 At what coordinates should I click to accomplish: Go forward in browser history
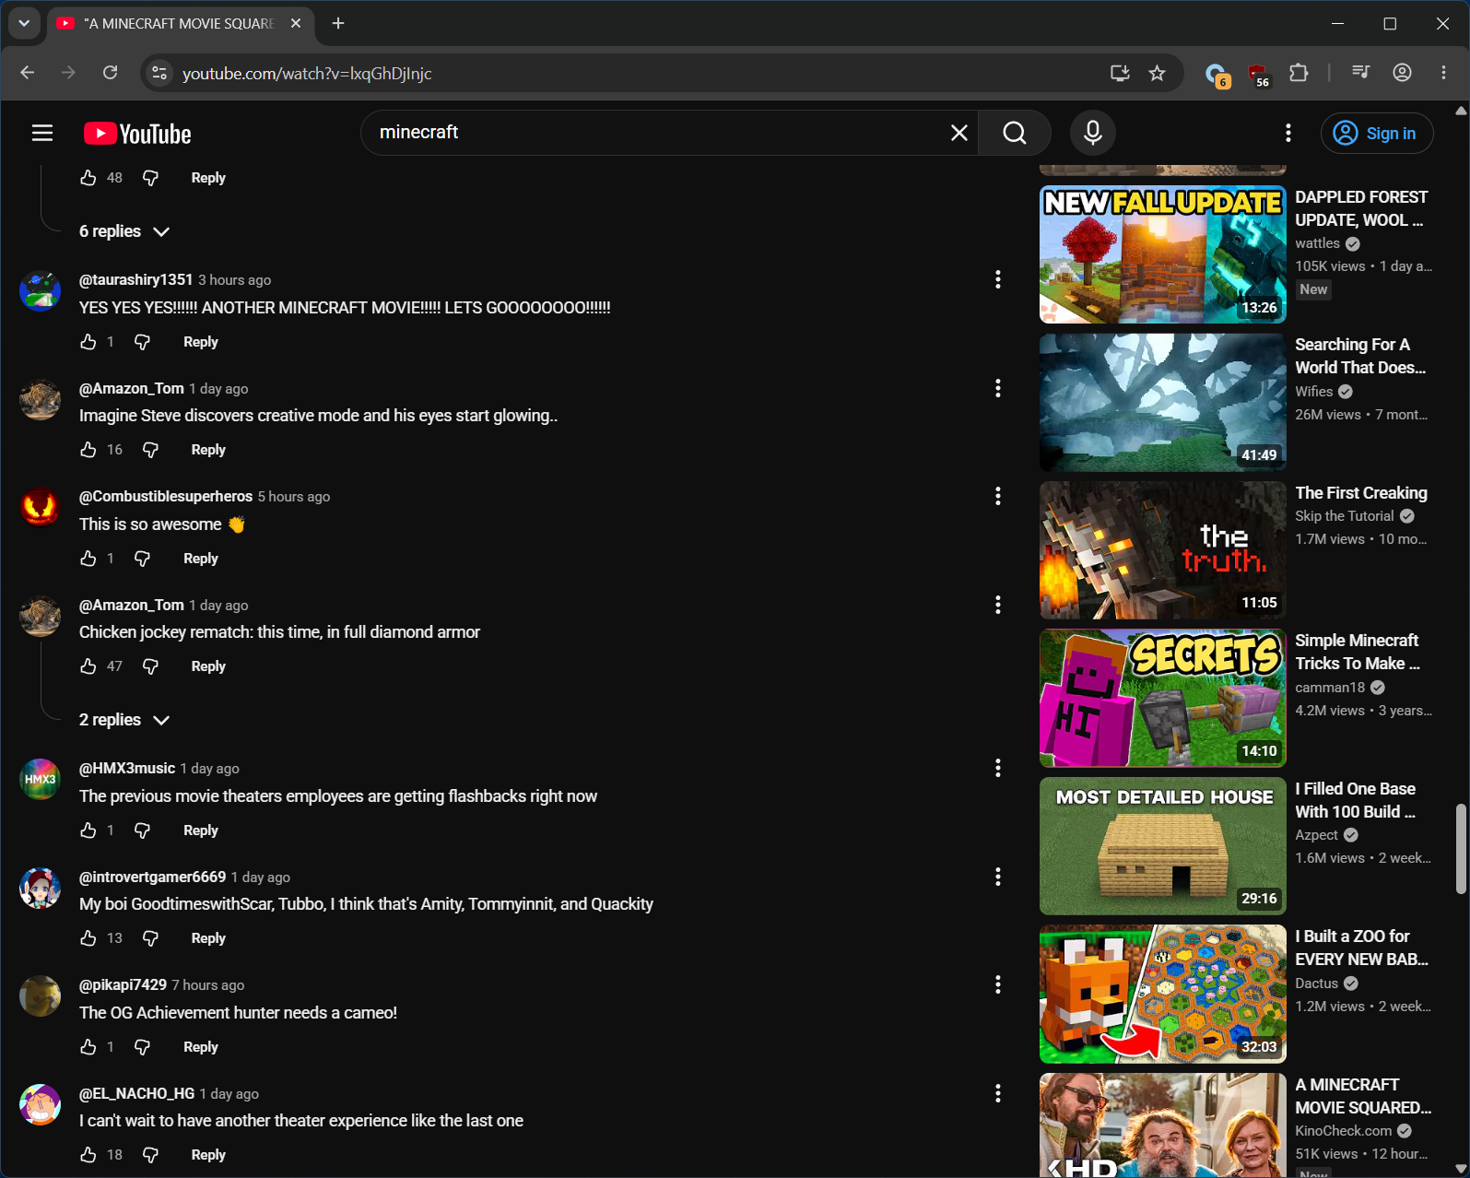coord(68,73)
